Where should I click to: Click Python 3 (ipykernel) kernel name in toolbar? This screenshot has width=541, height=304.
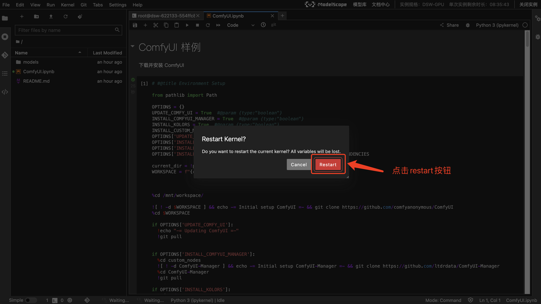497,25
